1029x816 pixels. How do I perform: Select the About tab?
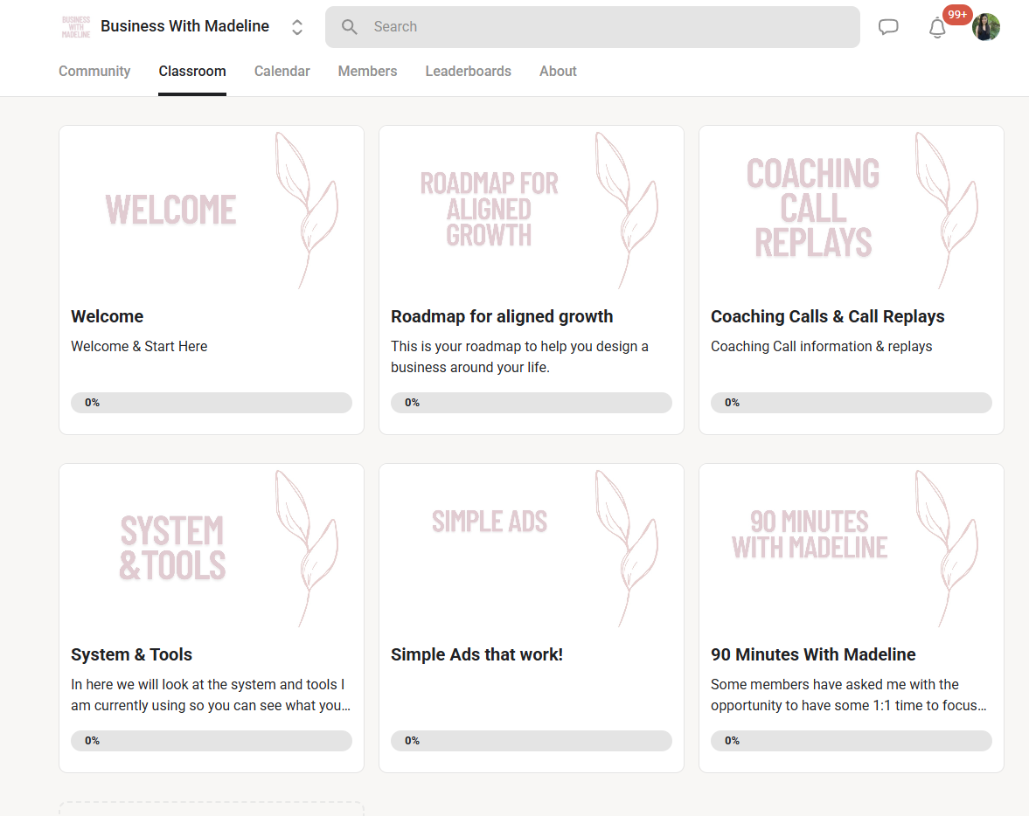pyautogui.click(x=558, y=72)
